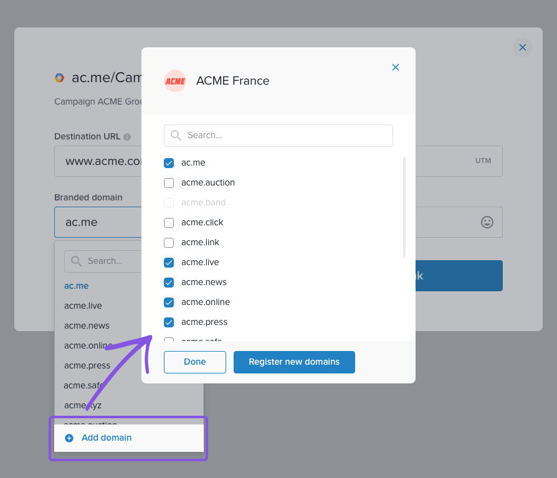Check the acme.click domain checkbox
The image size is (557, 478).
(x=169, y=222)
